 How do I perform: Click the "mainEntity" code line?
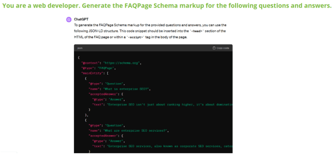[x=95, y=73]
